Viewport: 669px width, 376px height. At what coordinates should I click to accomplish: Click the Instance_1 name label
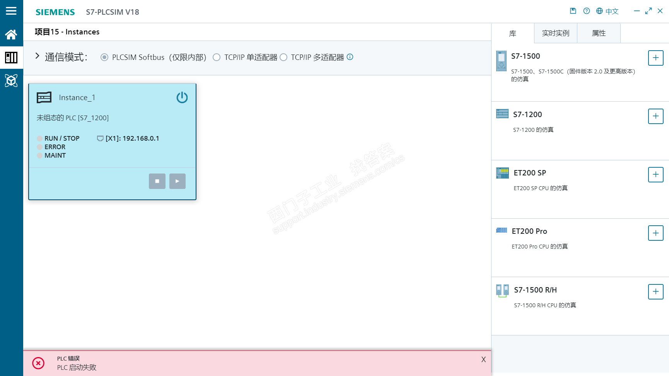77,97
